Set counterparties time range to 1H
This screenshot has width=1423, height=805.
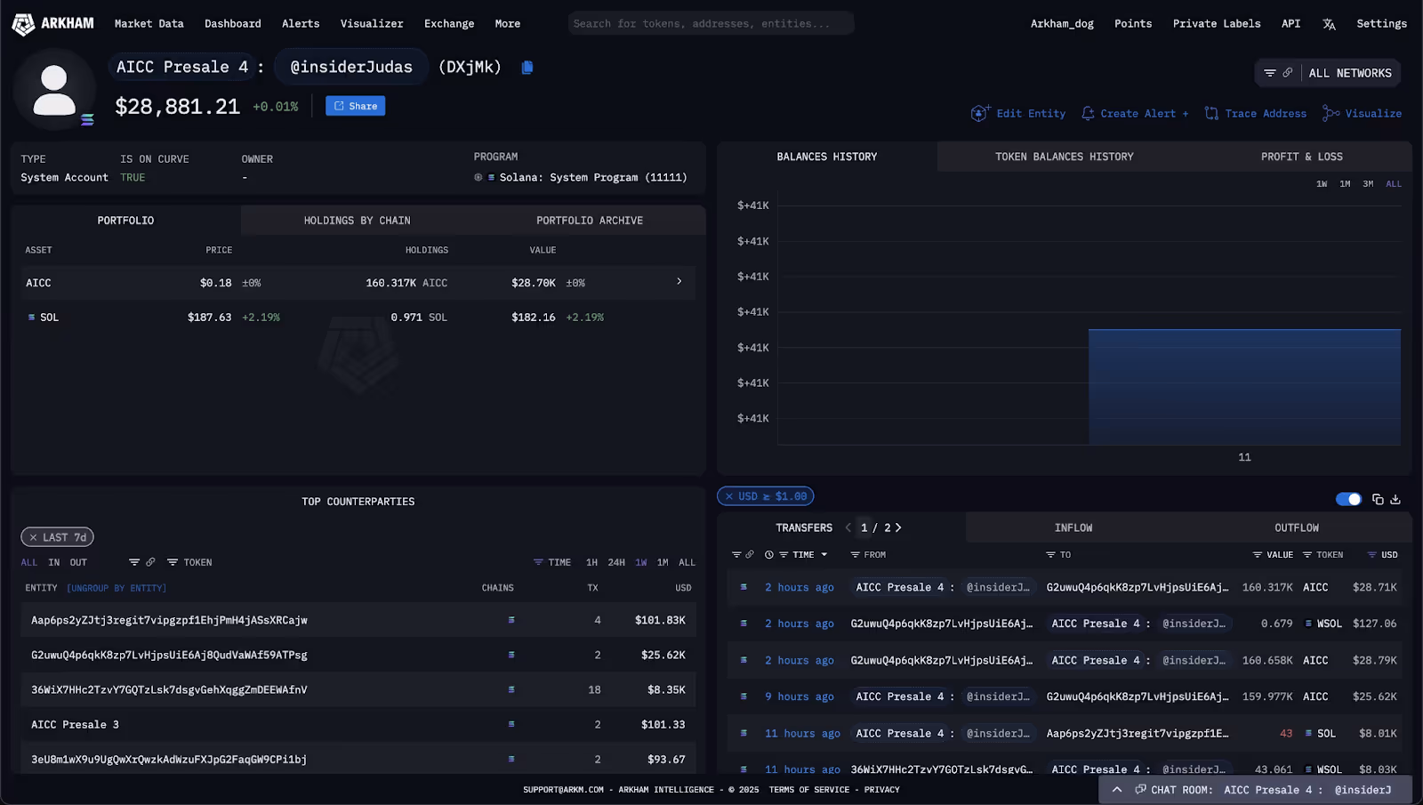click(591, 562)
